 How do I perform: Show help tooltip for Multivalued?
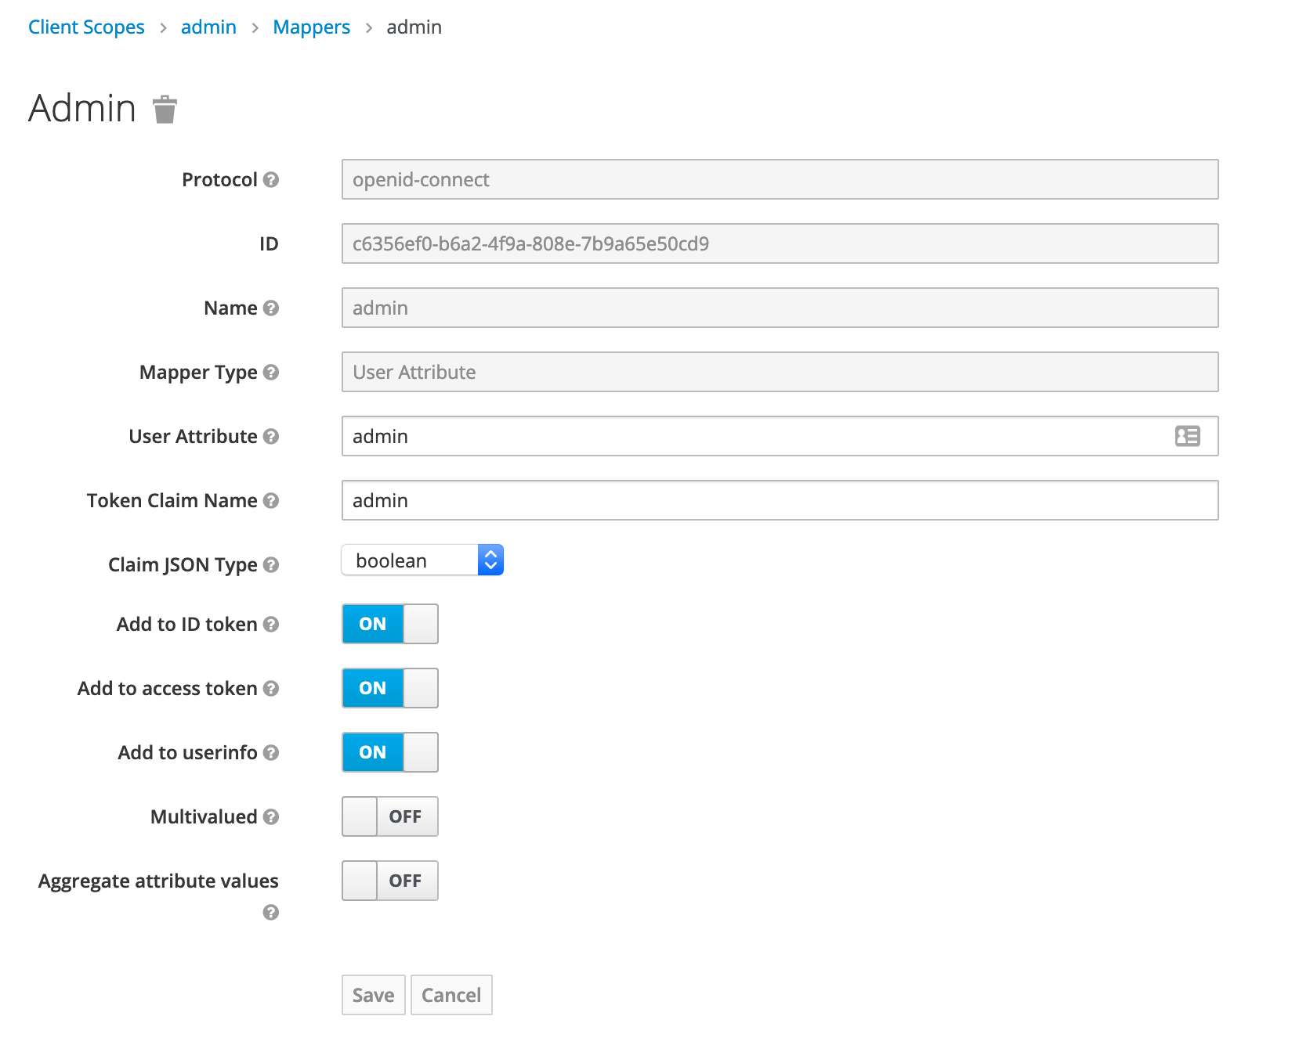click(x=271, y=816)
